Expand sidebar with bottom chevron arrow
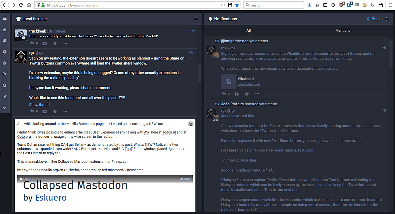This screenshot has height=214, width=395. tap(4, 107)
